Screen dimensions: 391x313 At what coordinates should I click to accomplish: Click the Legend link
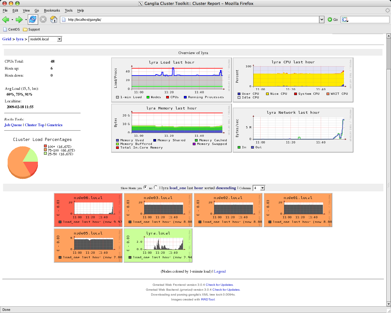220,271
